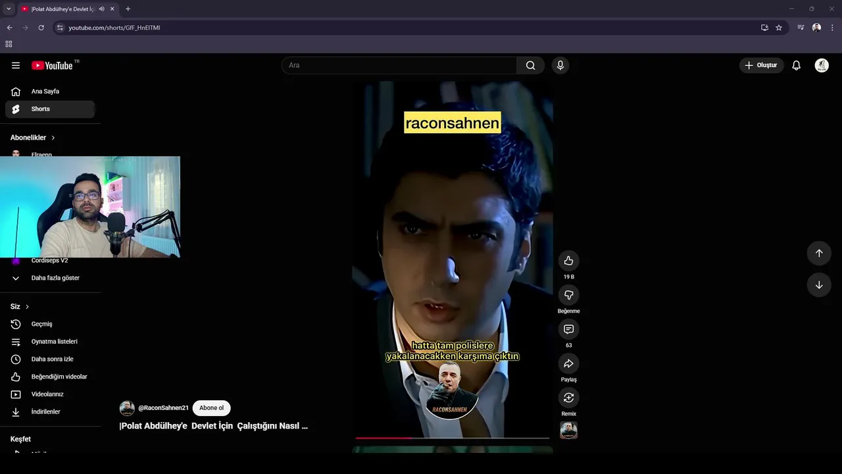Expand the Abonelikler section
842x474 pixels.
[33, 138]
